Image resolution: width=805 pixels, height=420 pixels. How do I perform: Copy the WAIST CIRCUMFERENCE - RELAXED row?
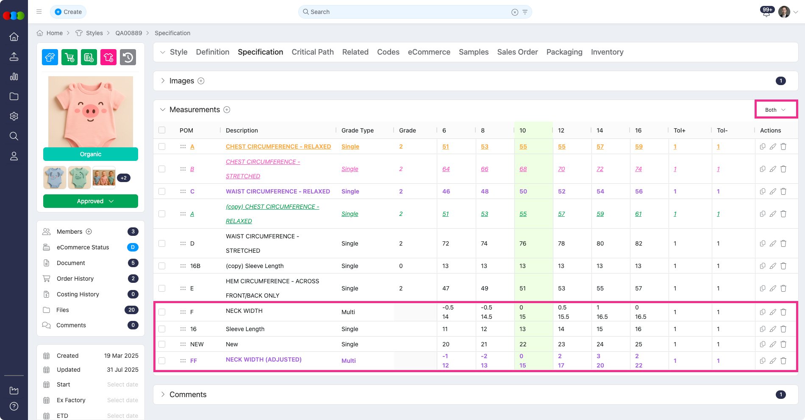pyautogui.click(x=762, y=191)
